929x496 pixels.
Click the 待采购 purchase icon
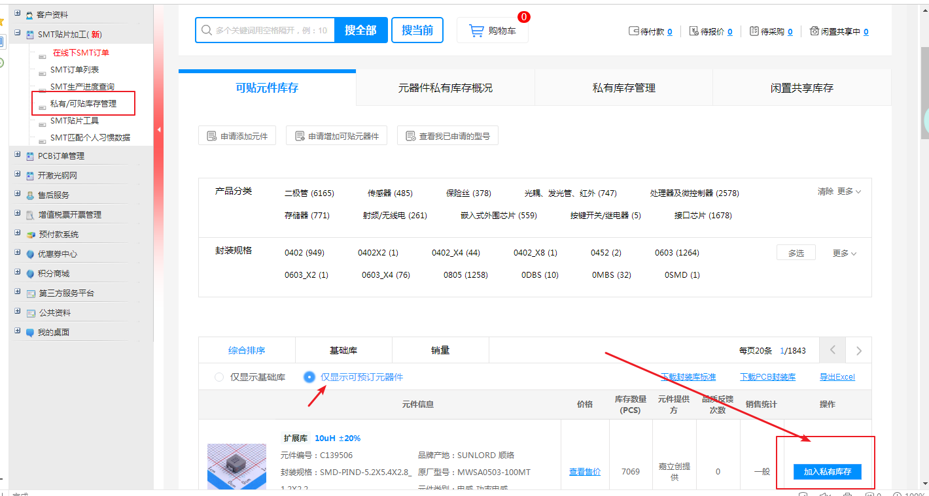tap(754, 31)
